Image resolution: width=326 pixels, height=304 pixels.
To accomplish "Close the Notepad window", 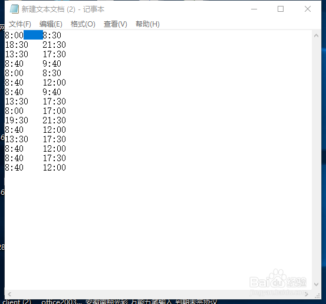I will coord(308,9).
